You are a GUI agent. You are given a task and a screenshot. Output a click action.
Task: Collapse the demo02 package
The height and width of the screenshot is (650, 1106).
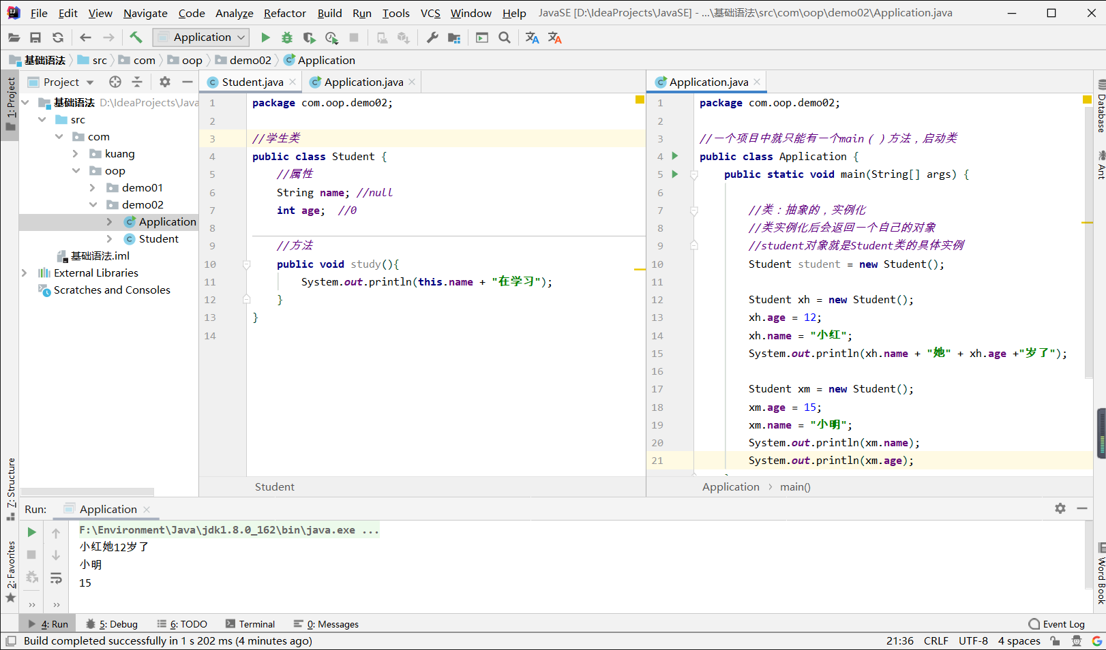93,204
